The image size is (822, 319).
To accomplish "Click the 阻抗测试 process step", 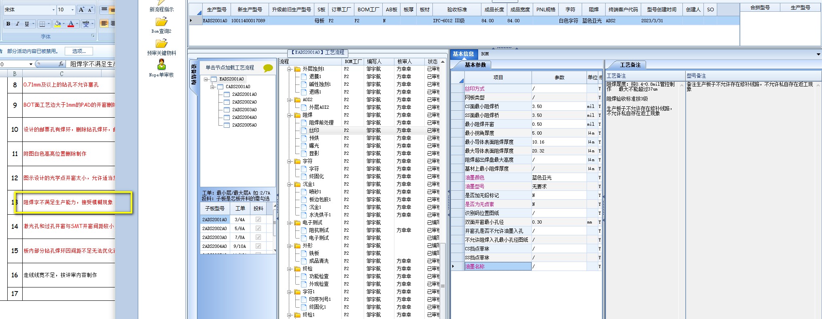I will click(x=319, y=230).
